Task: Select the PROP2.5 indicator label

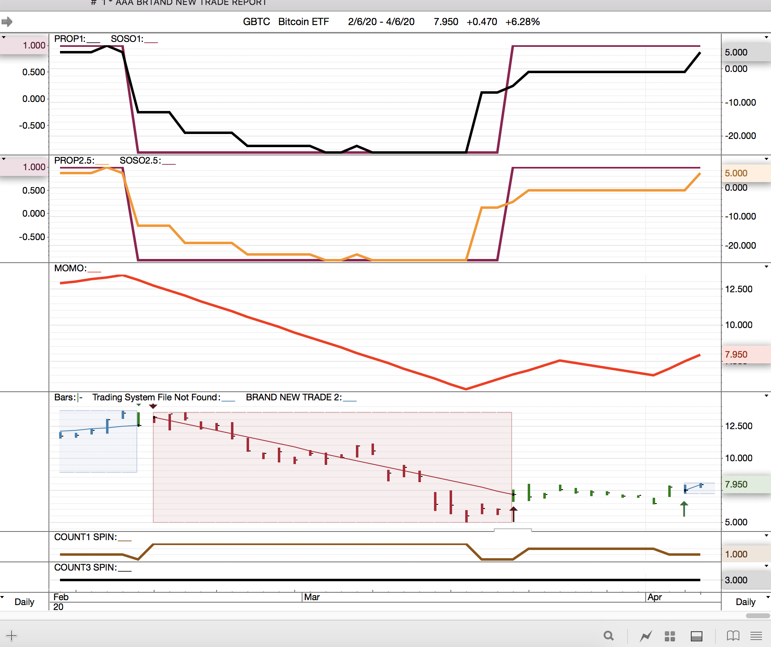Action: (x=81, y=161)
